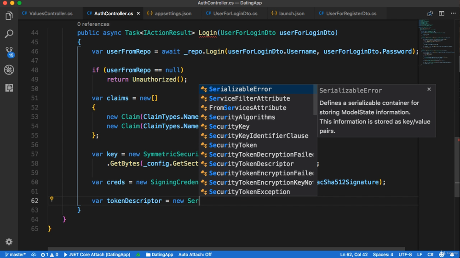Screen dimensions: 460x258
Task: Change file encoding UTF-8
Action: point(405,254)
